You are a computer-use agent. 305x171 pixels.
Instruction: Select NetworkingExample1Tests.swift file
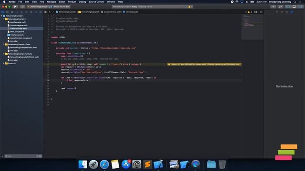pos(23,47)
